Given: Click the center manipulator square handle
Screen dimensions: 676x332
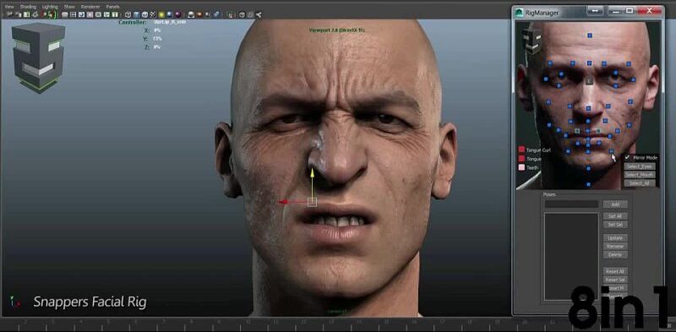Looking at the screenshot, I should [312, 202].
